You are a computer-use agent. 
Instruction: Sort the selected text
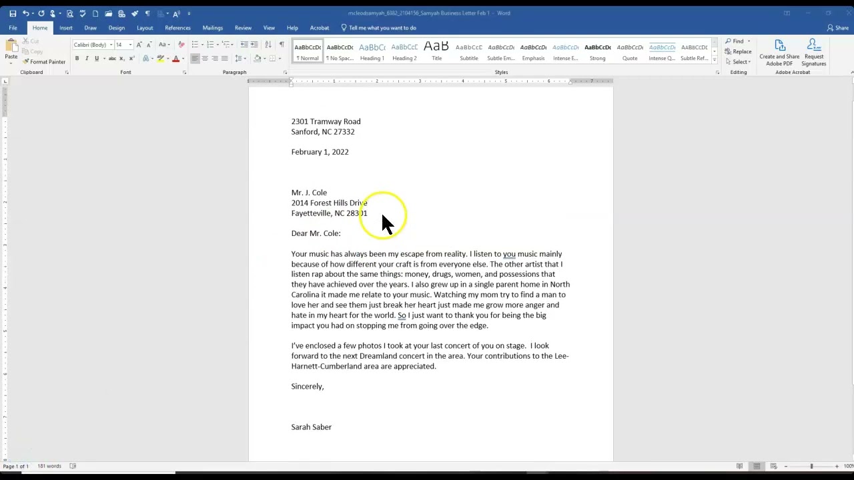pos(268,45)
